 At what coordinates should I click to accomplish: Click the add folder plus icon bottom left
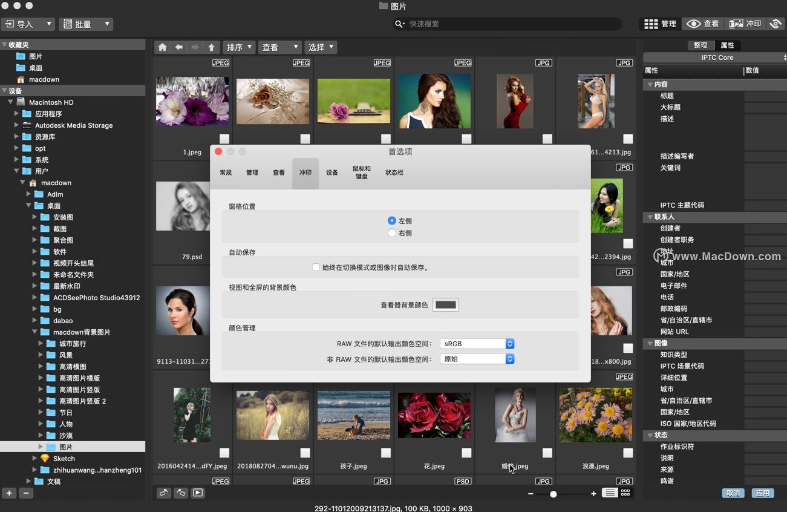[x=8, y=493]
